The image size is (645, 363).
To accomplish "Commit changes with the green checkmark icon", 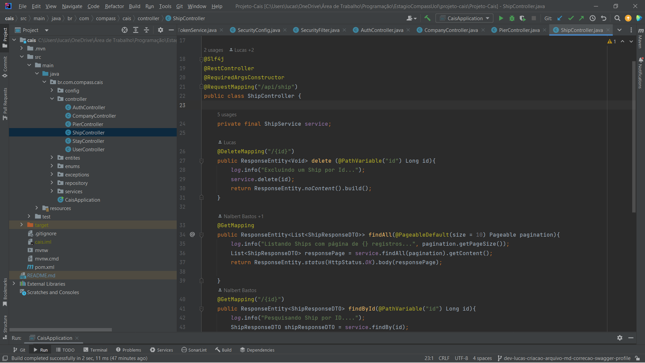I will [x=571, y=18].
